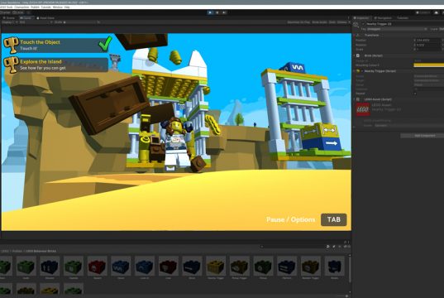Open the Tag dropdown in Inspector

tap(397, 29)
